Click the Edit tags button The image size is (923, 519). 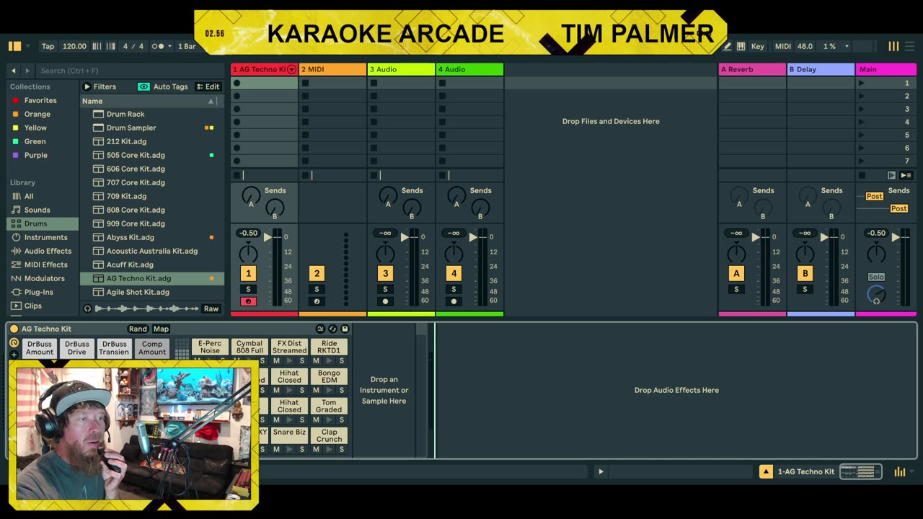(x=208, y=86)
